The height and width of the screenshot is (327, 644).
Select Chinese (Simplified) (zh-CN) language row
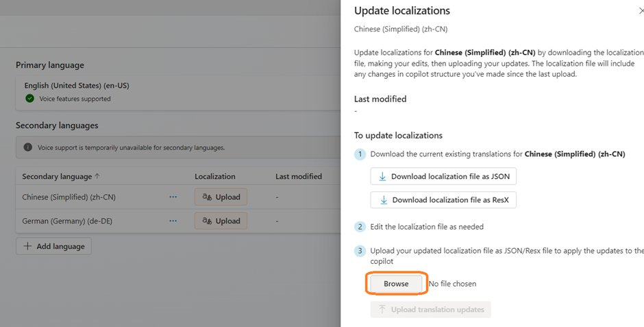[x=69, y=197]
